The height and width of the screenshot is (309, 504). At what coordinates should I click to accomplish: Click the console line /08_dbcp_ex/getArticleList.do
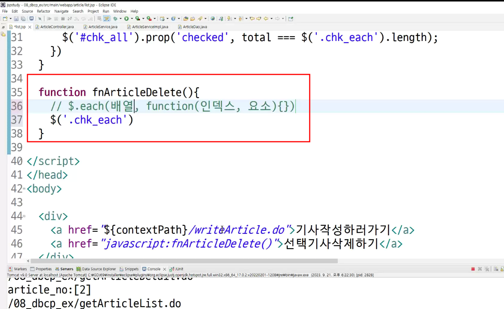click(x=94, y=303)
